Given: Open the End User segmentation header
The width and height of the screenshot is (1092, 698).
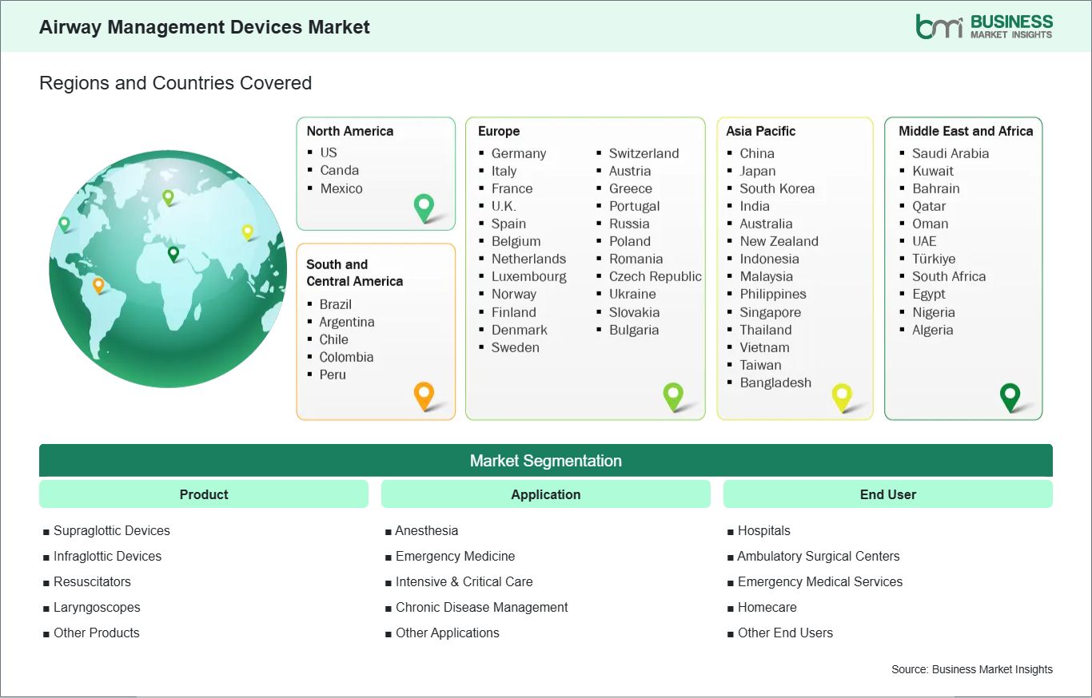Looking at the screenshot, I should [887, 494].
